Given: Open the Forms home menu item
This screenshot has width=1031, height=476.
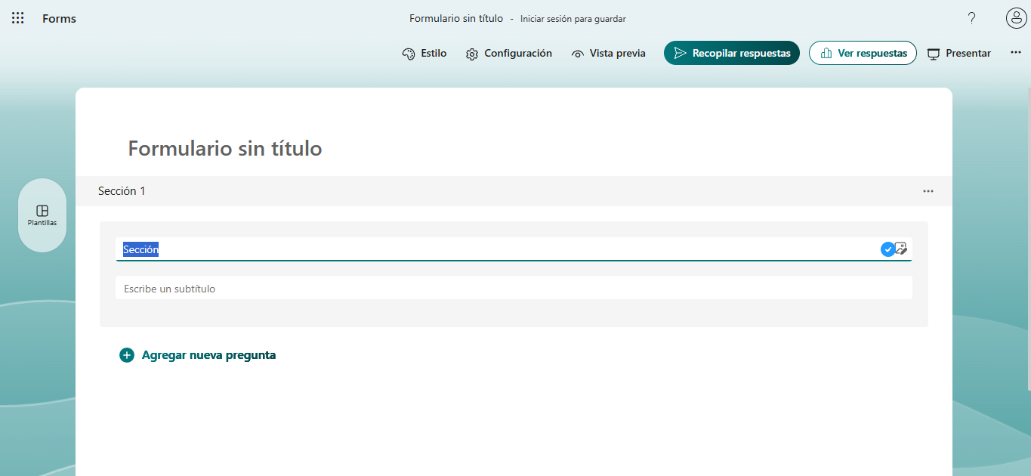Looking at the screenshot, I should tap(59, 17).
